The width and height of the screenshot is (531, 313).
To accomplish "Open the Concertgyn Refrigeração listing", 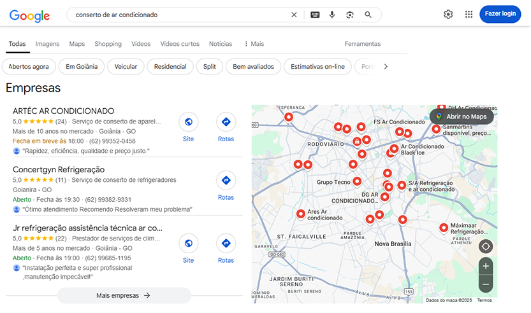I will [59, 169].
